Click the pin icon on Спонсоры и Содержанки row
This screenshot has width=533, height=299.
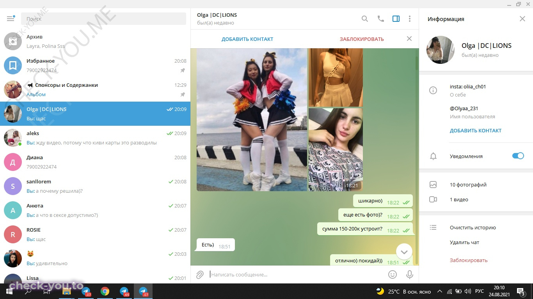(x=183, y=95)
